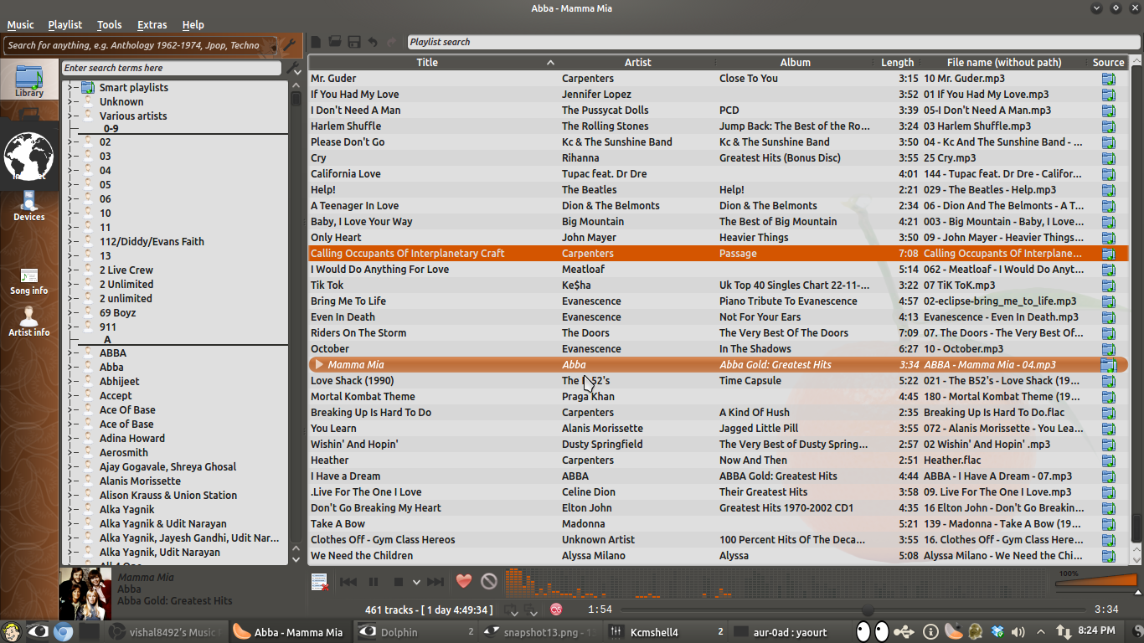Pause the playing track
The image size is (1144, 643).
coord(374,582)
